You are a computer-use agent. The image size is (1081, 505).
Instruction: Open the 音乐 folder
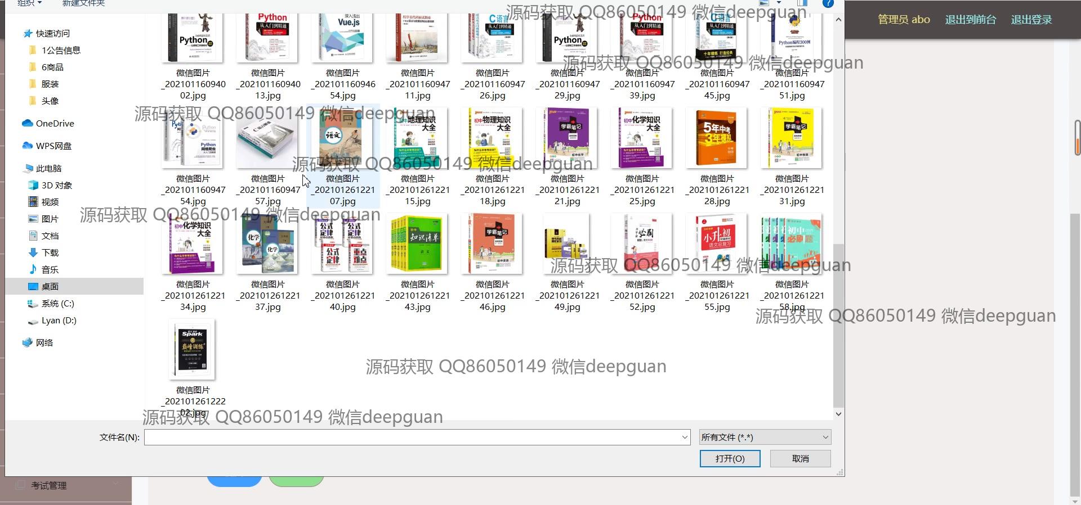(44, 269)
